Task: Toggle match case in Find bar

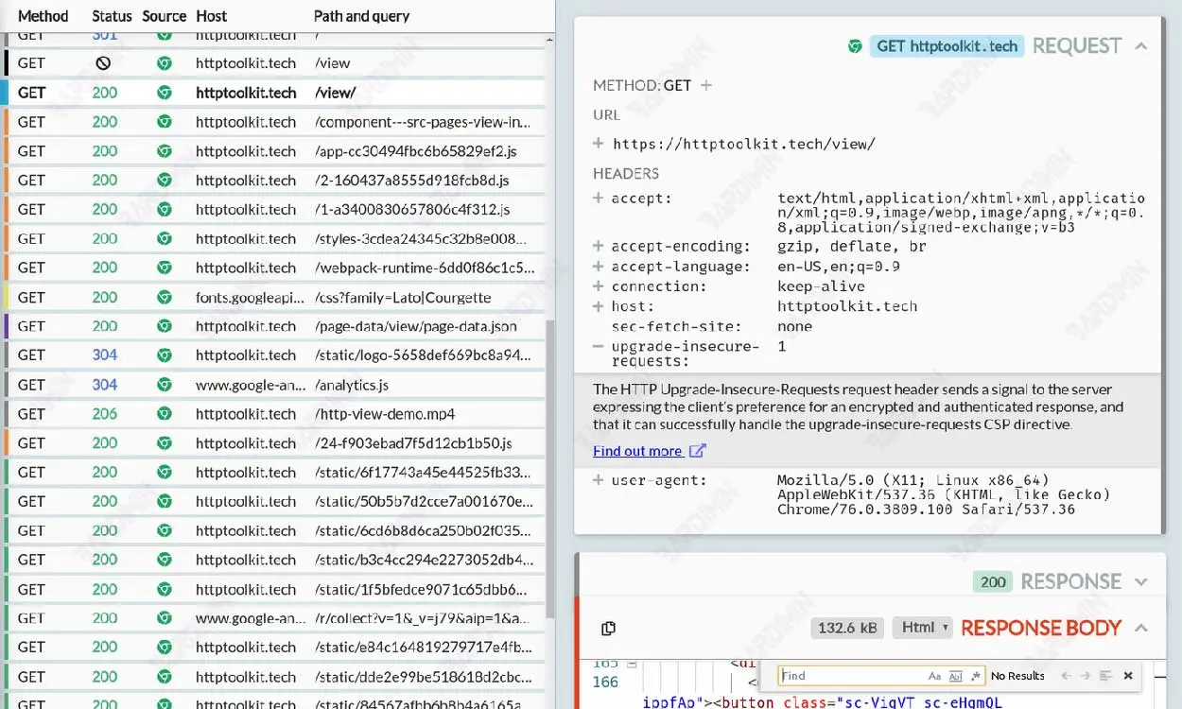Action: point(934,676)
